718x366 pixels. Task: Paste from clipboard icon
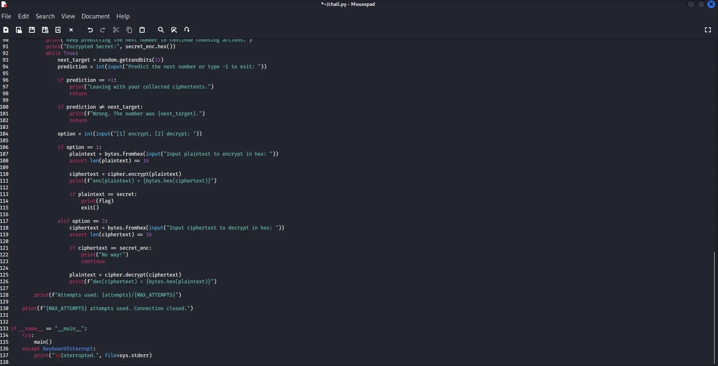point(142,30)
